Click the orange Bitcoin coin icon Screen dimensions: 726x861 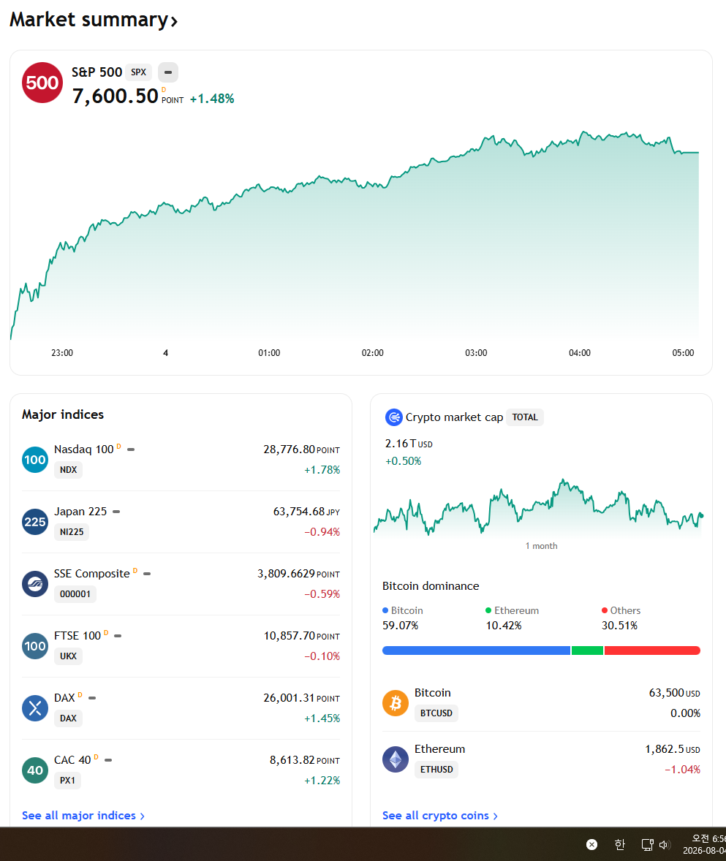[x=396, y=703]
